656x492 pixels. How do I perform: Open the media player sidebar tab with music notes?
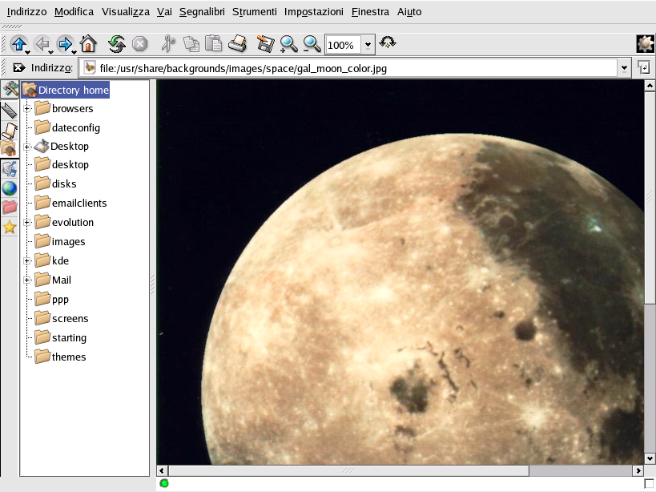[9, 169]
